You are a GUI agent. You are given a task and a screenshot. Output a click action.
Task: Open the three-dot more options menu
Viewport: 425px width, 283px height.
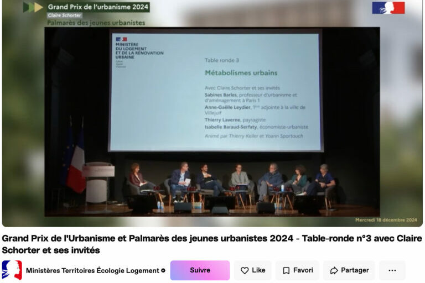click(392, 270)
